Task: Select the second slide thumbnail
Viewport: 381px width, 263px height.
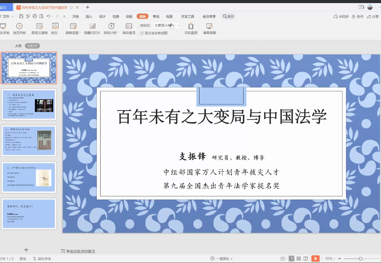Action: (29, 104)
